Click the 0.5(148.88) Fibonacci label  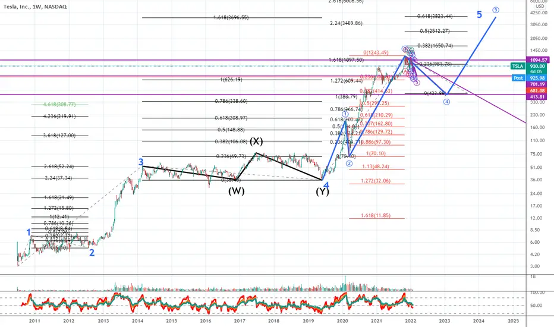pyautogui.click(x=231, y=130)
